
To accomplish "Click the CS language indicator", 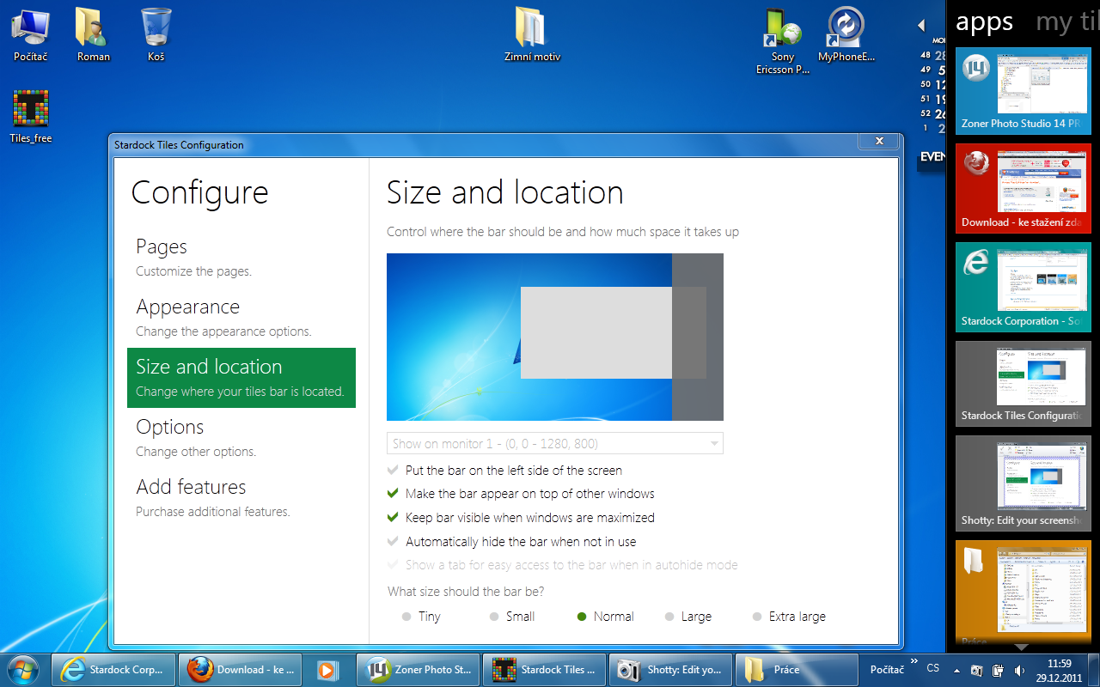I will tap(933, 667).
